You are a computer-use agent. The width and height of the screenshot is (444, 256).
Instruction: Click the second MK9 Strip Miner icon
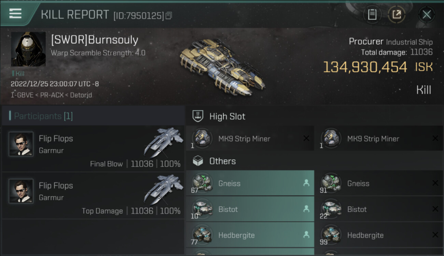coord(331,138)
